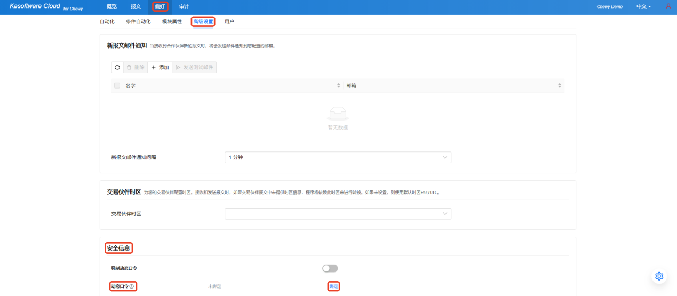The width and height of the screenshot is (677, 296).
Task: Switch to the 用户 tab
Action: 229,22
